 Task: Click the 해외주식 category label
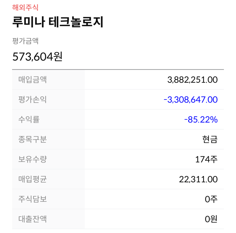[25, 7]
